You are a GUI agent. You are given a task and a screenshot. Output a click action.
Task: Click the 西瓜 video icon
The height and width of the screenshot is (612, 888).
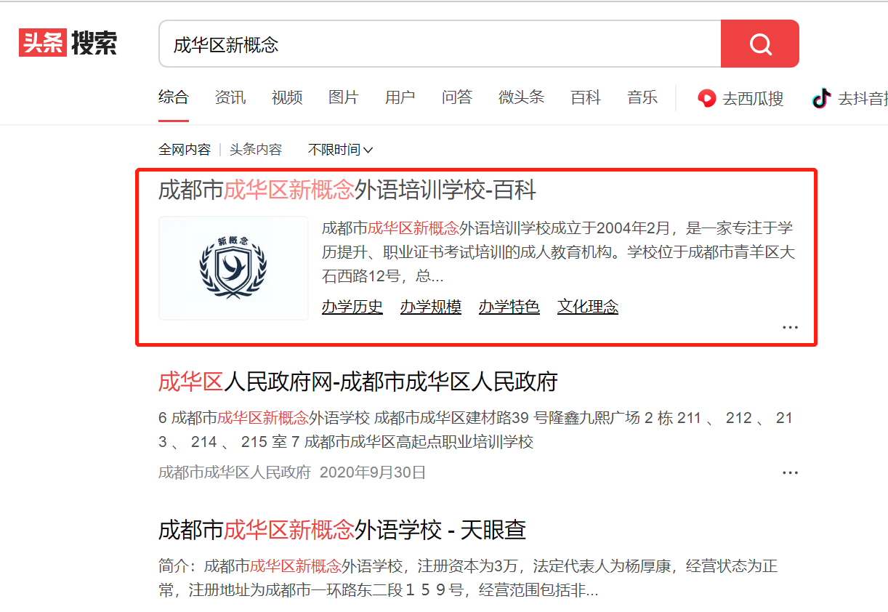(x=706, y=98)
